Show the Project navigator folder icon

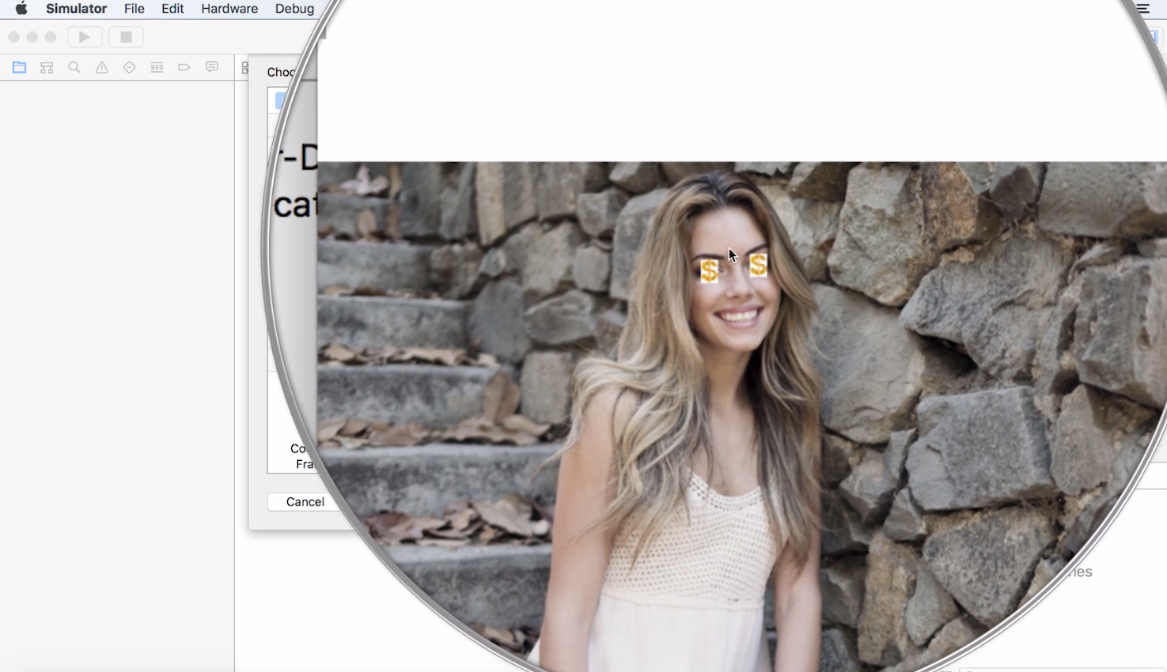pyautogui.click(x=19, y=68)
